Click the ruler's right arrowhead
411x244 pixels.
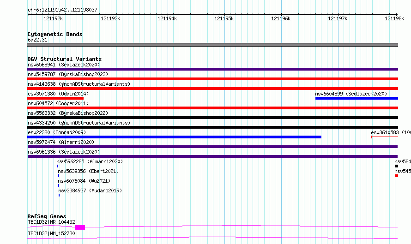(x=397, y=15)
